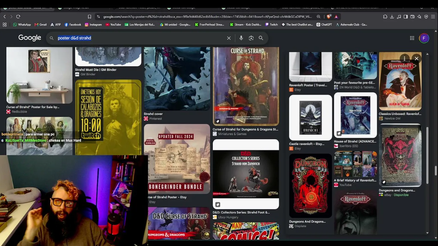Bookmark this page from the address bar
438x246 pixels.
pos(89,16)
